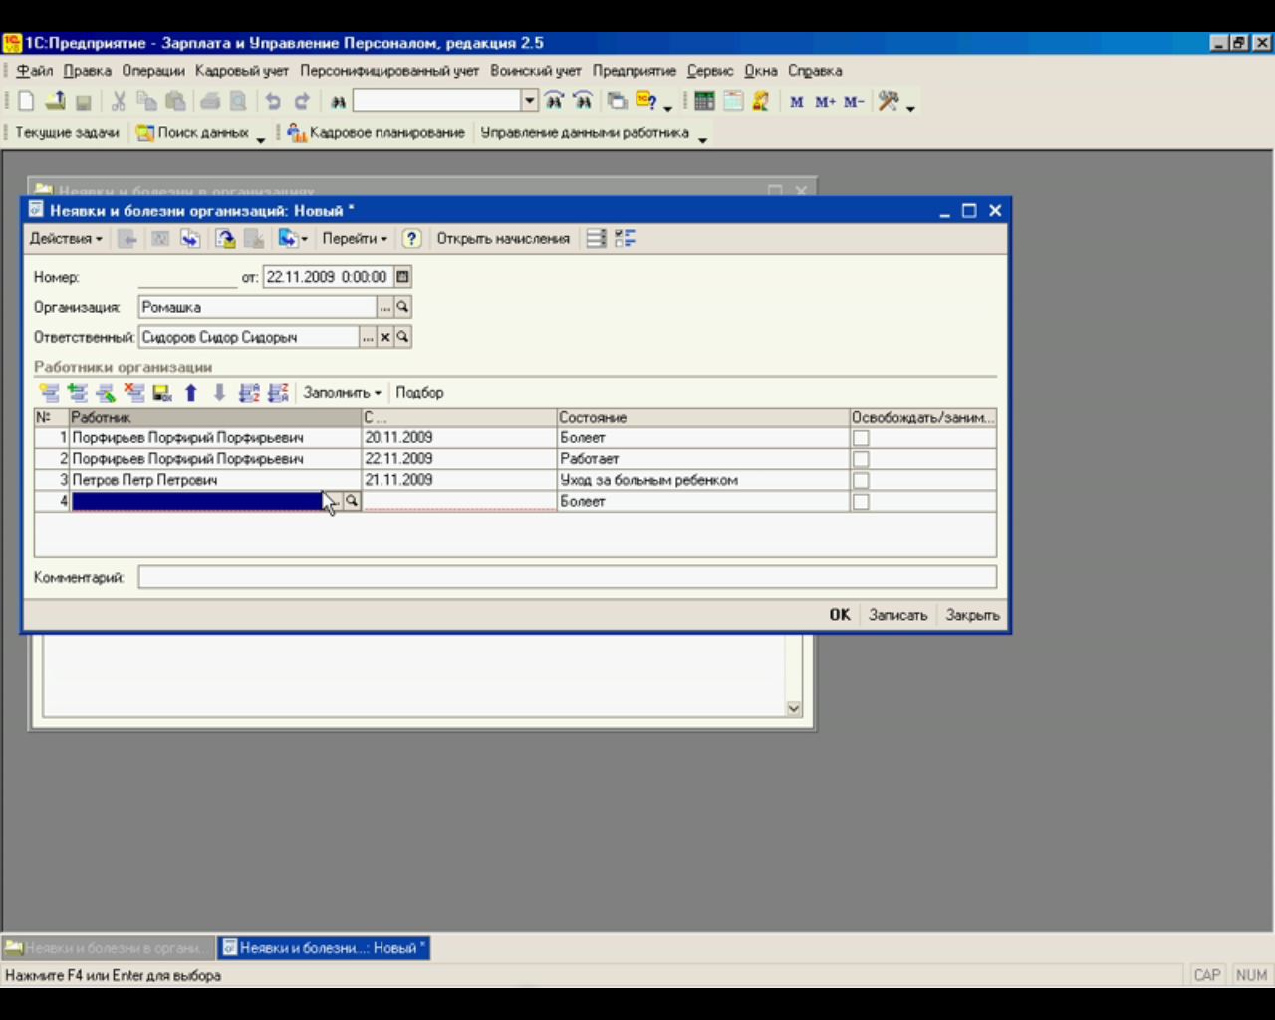Open the Действия dropdown menu
Screen dimensions: 1275x1020
pos(66,238)
